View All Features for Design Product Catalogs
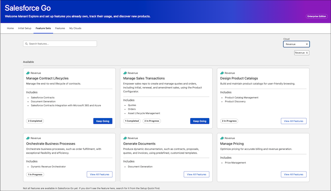Screen dimensions: 331x191 pos(294,121)
